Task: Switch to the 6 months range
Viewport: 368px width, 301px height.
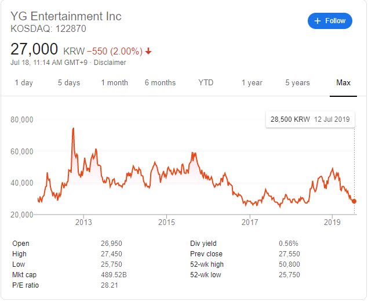Action: pos(160,83)
